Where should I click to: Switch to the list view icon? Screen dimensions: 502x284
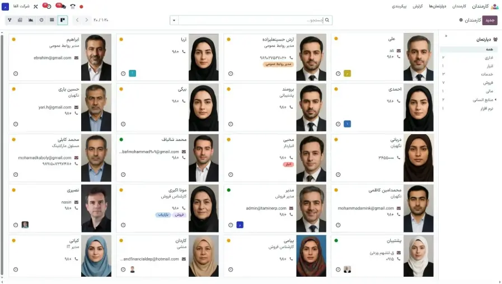(x=52, y=20)
